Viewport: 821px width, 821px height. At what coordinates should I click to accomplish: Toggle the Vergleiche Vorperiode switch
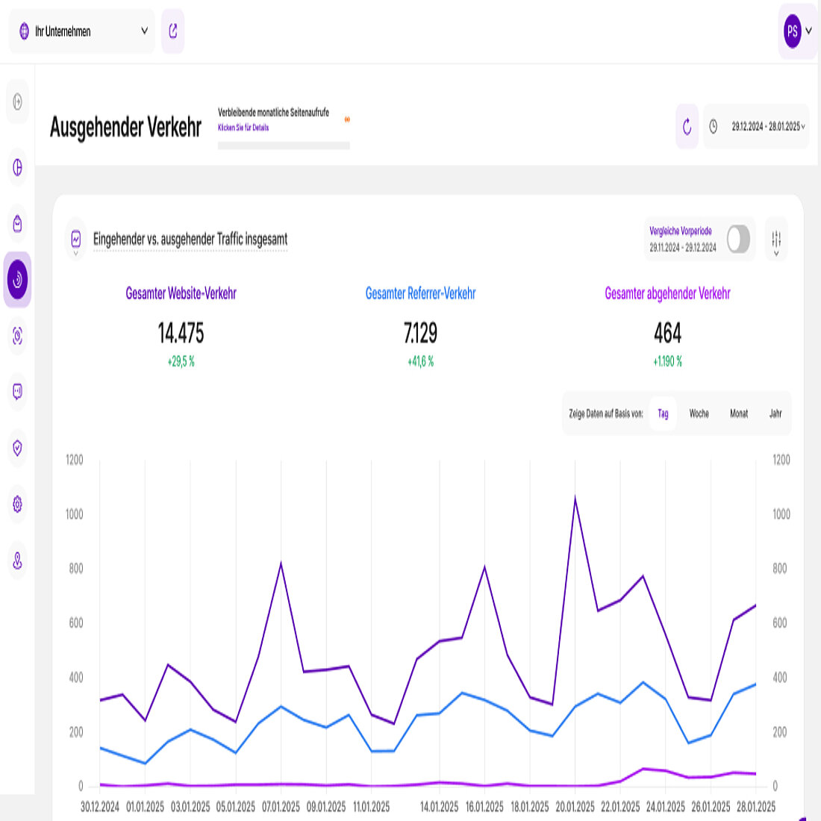737,240
